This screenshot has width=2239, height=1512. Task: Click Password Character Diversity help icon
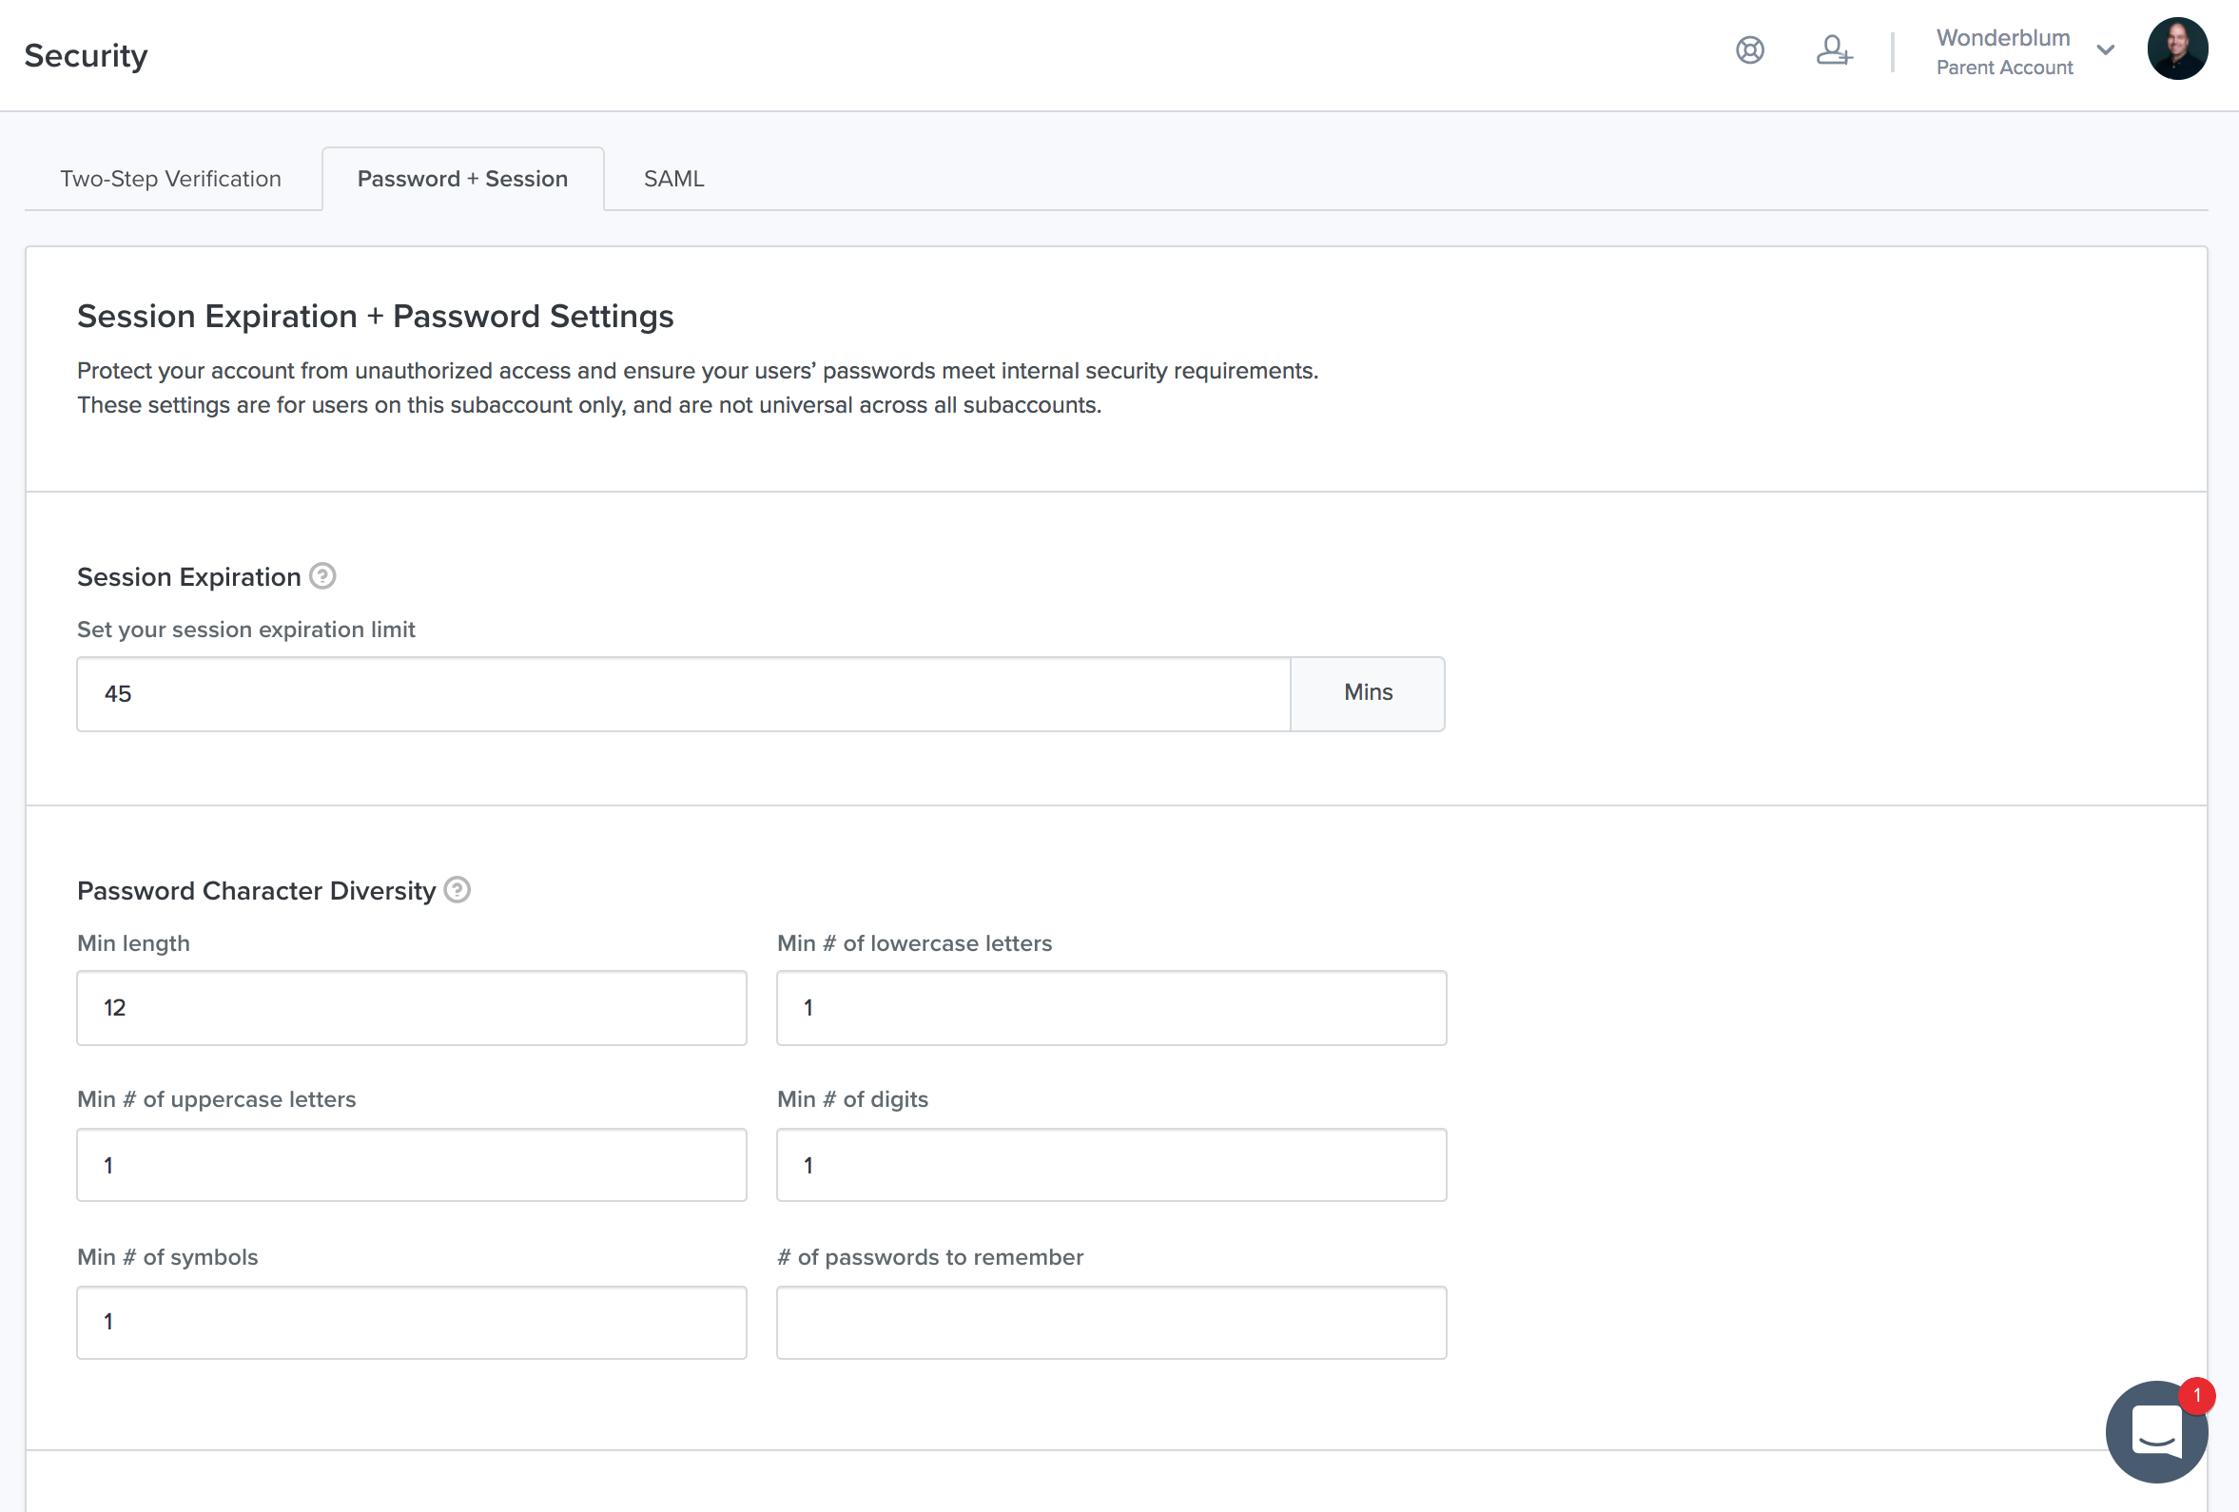click(457, 890)
